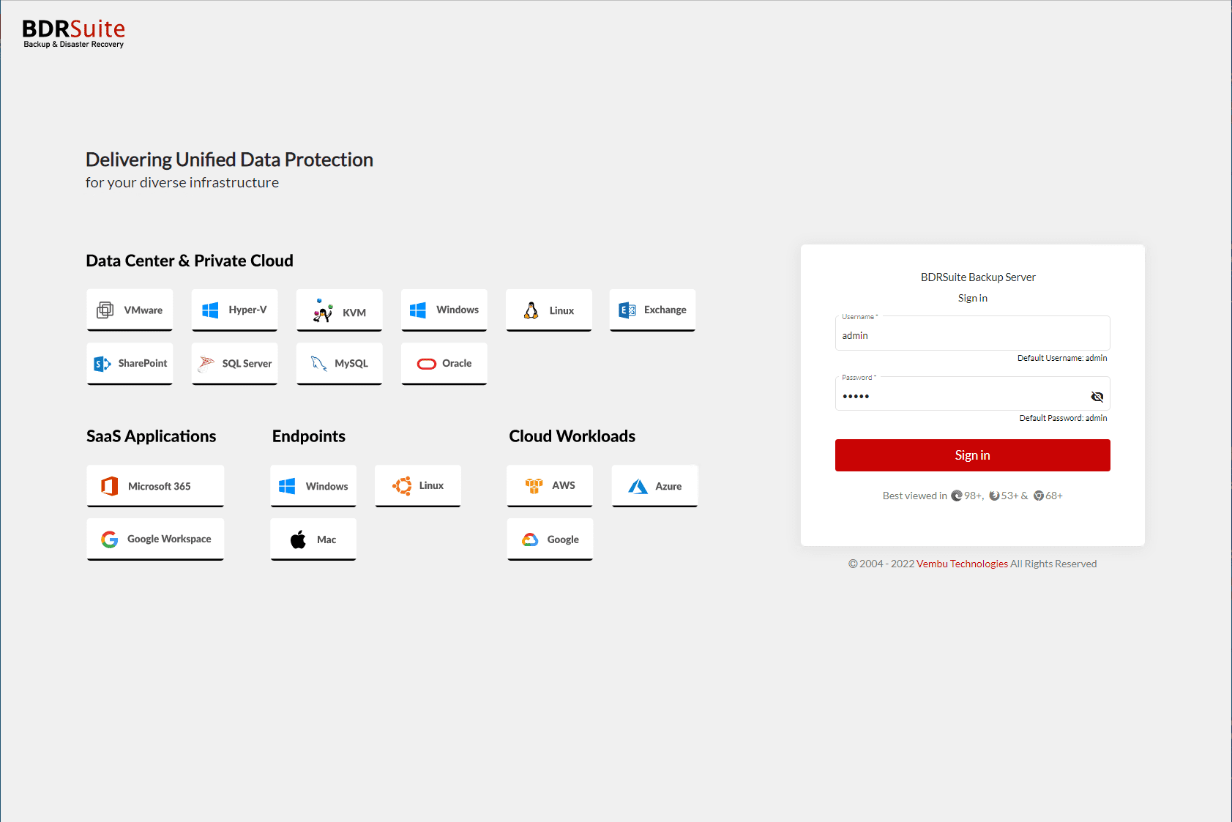Click the Hyper-V label text
1232x822 pixels.
tap(247, 310)
